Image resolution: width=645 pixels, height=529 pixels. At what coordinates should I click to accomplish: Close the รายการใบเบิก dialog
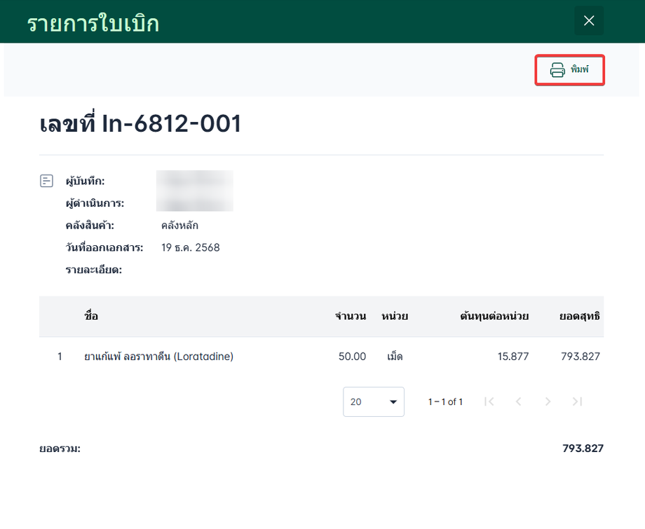[x=589, y=21]
